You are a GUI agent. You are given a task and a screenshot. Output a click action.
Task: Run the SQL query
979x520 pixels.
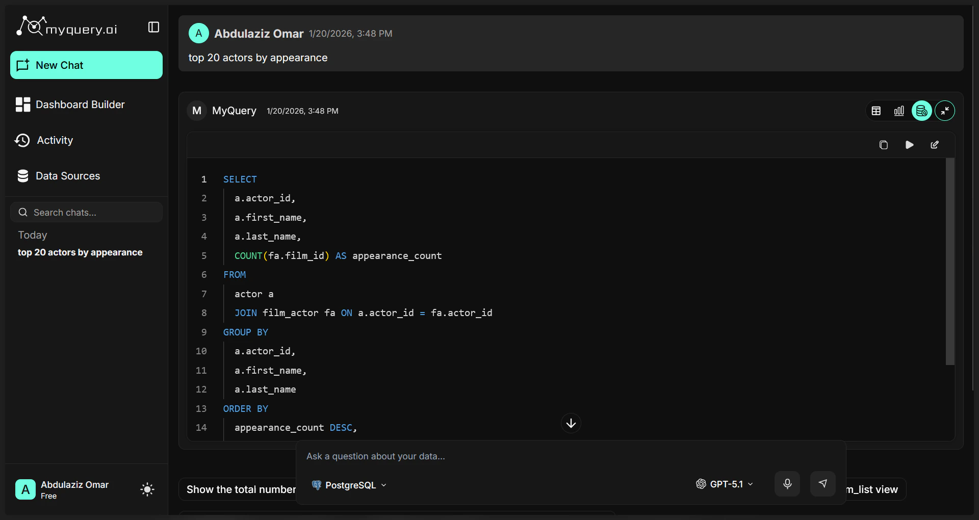pyautogui.click(x=909, y=145)
